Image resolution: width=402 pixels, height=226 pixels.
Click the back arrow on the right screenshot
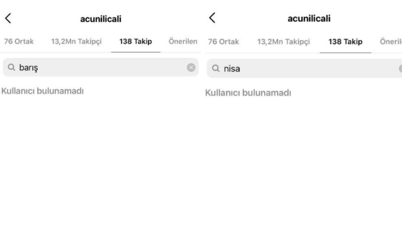click(x=213, y=18)
